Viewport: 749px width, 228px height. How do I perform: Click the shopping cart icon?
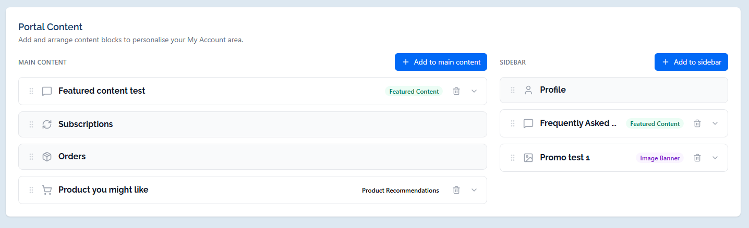(x=47, y=190)
